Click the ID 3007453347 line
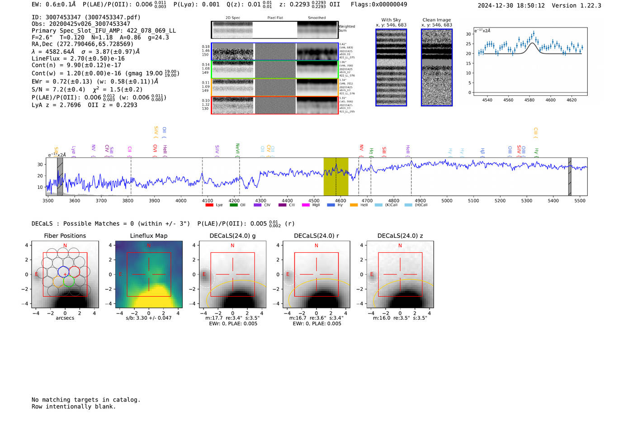 [86, 17]
